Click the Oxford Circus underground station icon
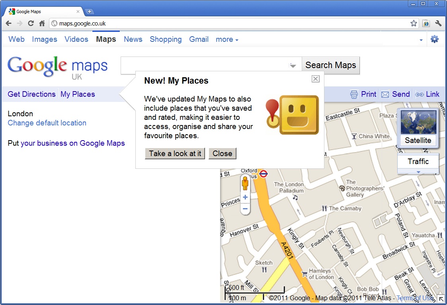Viewport: 447px width, 305px height. click(x=263, y=174)
